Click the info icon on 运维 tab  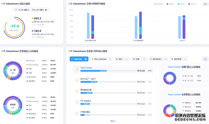(x=144, y=59)
